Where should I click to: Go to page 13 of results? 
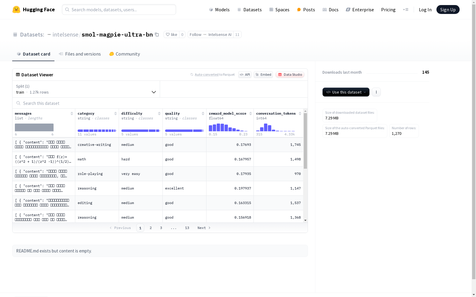point(187,228)
